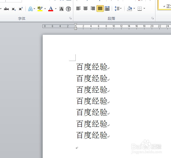Apply yellow text highlight color
Viewport: 171px width, 158px height.
click(40, 9)
